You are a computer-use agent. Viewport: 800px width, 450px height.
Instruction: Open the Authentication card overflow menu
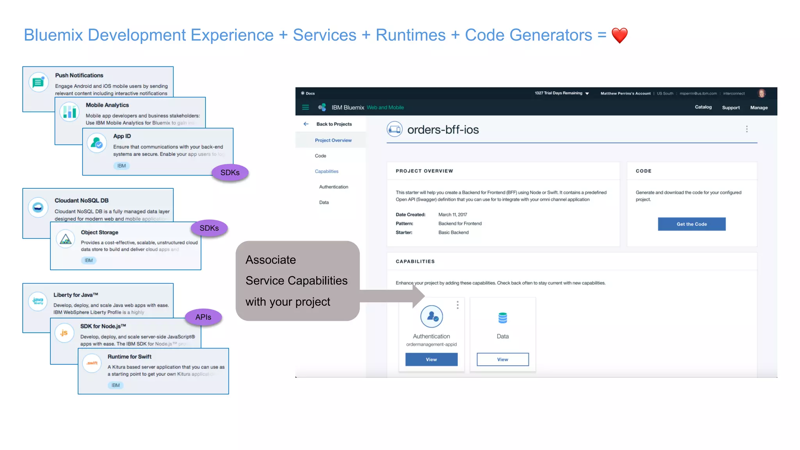coord(457,305)
